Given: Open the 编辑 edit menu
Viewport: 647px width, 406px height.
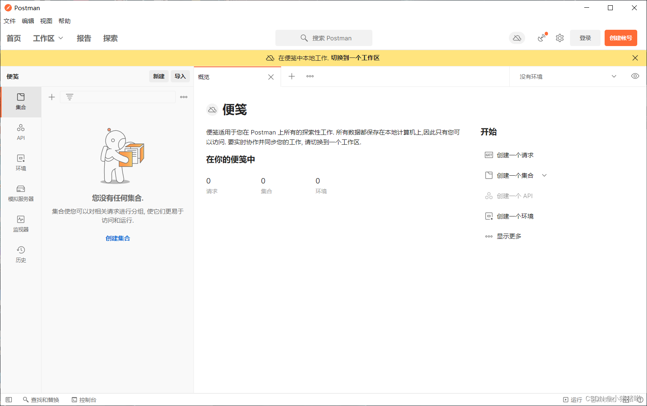Looking at the screenshot, I should [x=28, y=21].
